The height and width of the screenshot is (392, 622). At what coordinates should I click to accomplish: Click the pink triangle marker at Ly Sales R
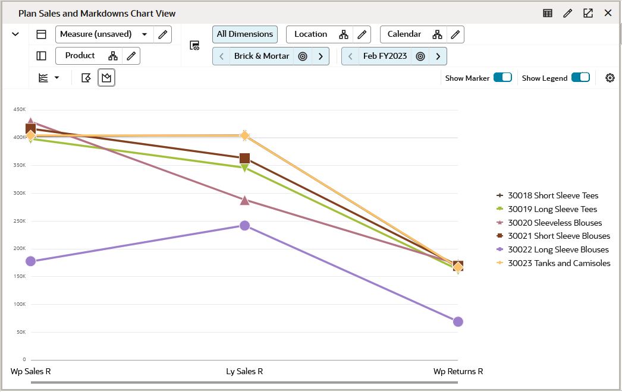245,200
